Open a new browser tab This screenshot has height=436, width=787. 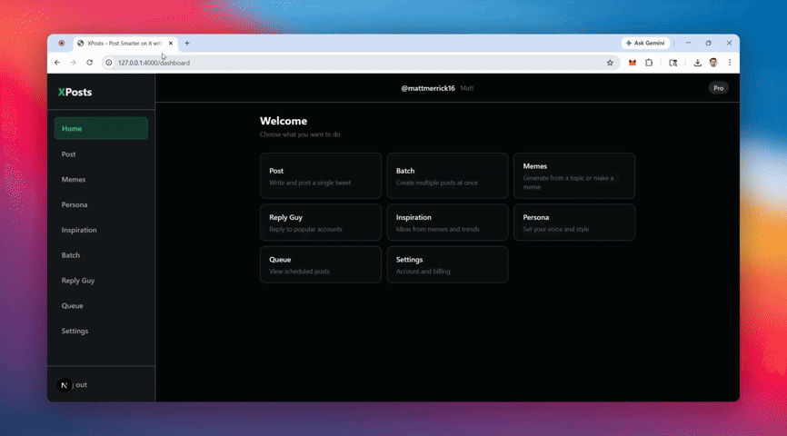coord(187,43)
